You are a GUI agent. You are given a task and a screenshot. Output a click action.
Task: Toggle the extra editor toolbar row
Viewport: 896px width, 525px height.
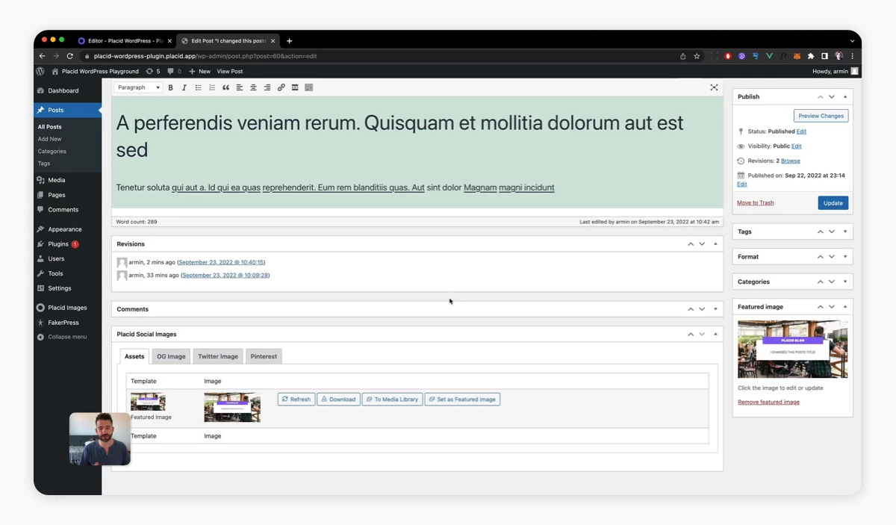pyautogui.click(x=309, y=87)
